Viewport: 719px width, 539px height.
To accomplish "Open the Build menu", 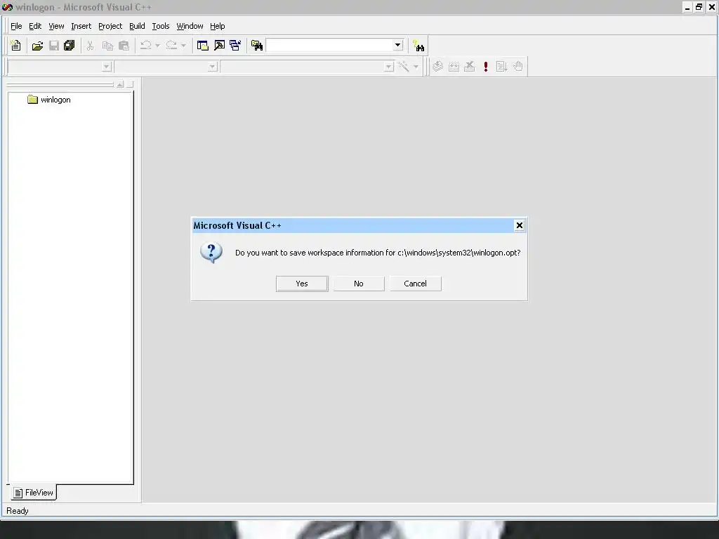I will pyautogui.click(x=137, y=26).
